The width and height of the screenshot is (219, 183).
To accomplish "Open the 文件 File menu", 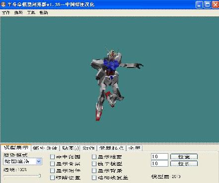I will pyautogui.click(x=6, y=13).
